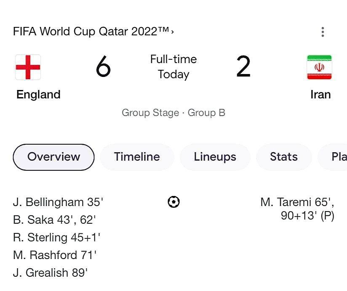347x291 pixels.
Task: Select scorer J. Bellingham 35'
Action: pos(58,202)
